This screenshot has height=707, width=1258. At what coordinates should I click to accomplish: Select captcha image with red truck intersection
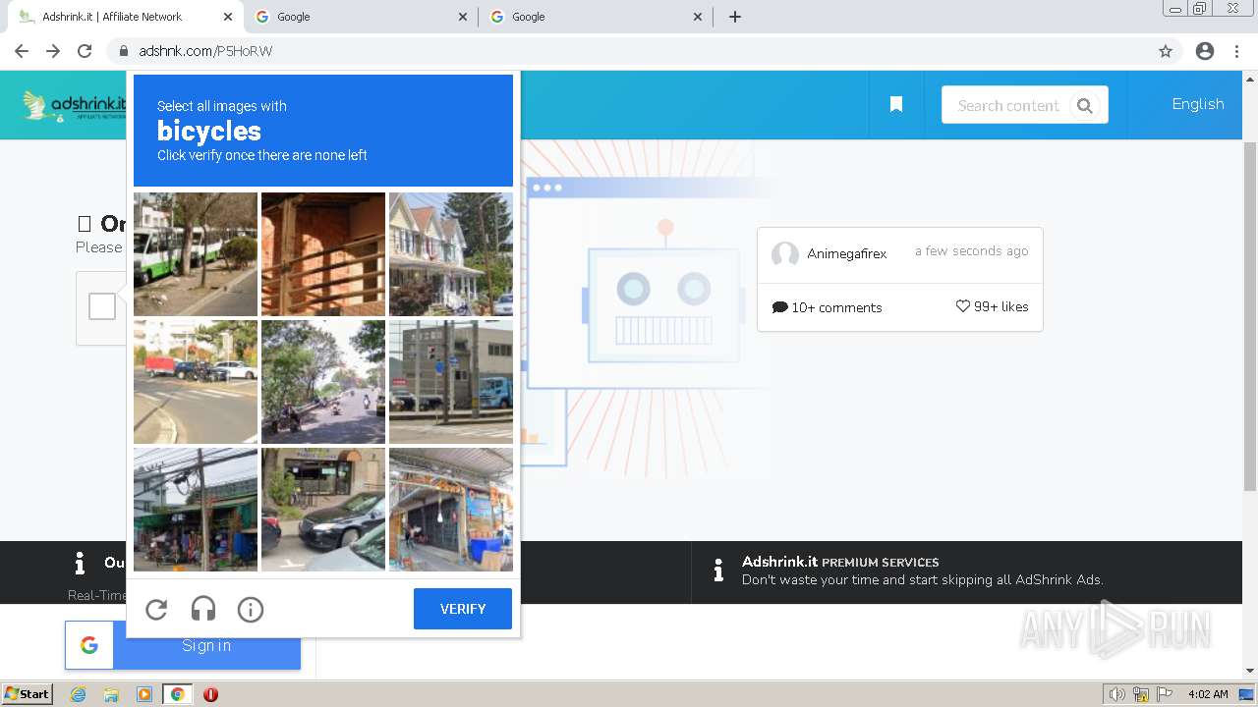(196, 382)
